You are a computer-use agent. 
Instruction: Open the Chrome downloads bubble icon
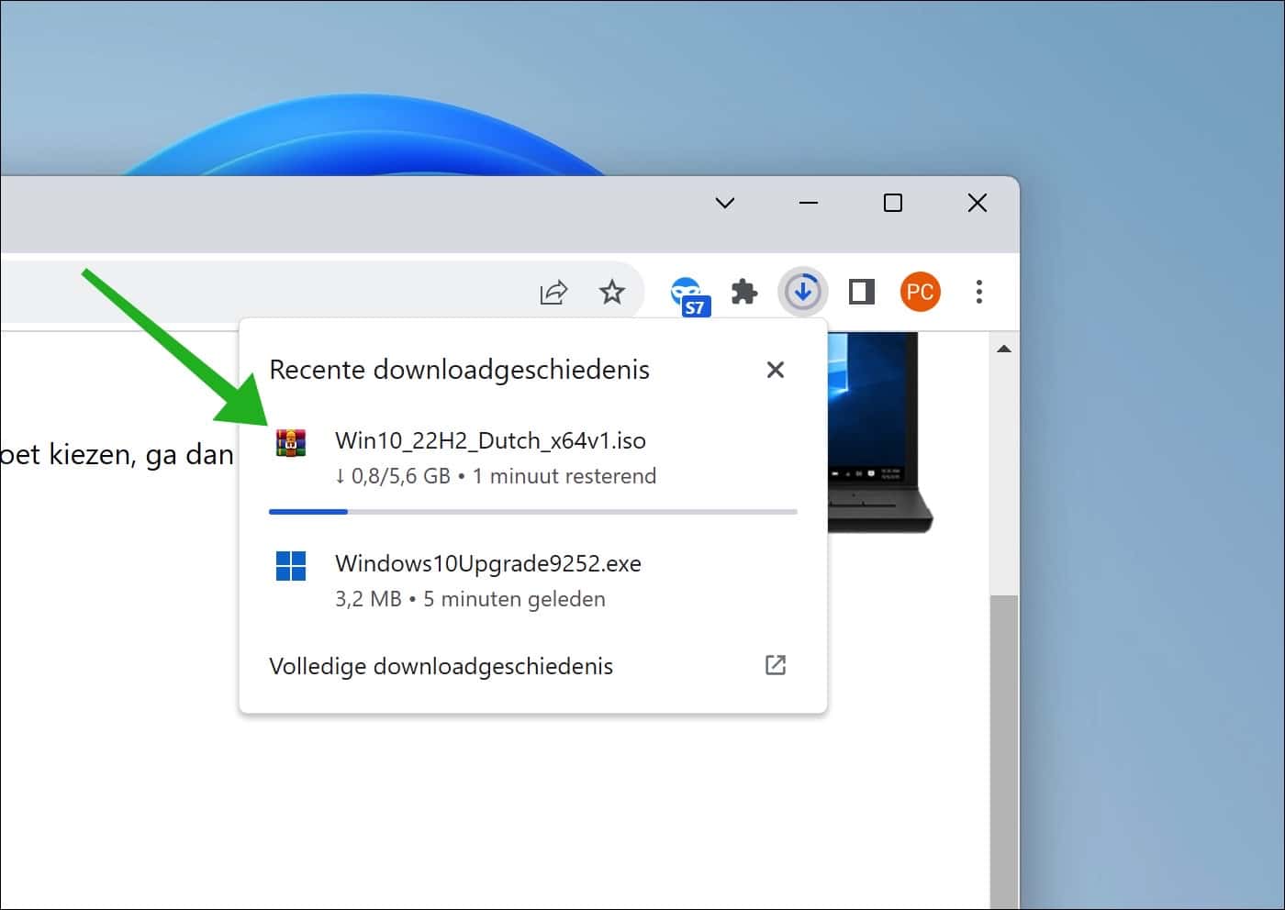(x=803, y=292)
